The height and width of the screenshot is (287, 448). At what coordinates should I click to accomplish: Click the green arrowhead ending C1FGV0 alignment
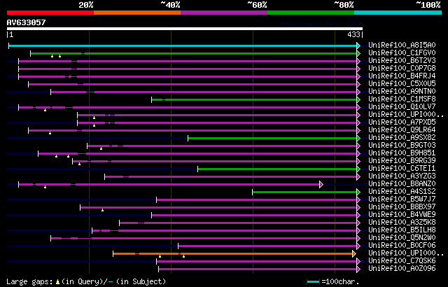pyautogui.click(x=358, y=53)
